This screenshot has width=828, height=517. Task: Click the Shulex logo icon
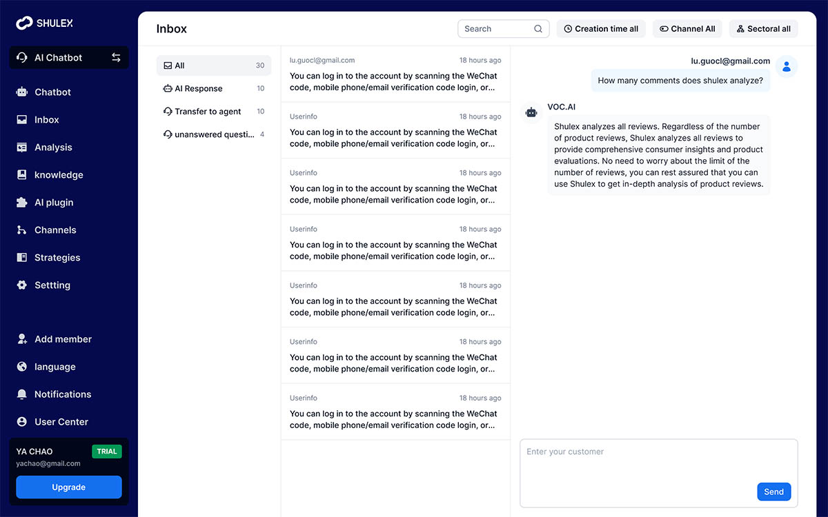click(x=25, y=23)
